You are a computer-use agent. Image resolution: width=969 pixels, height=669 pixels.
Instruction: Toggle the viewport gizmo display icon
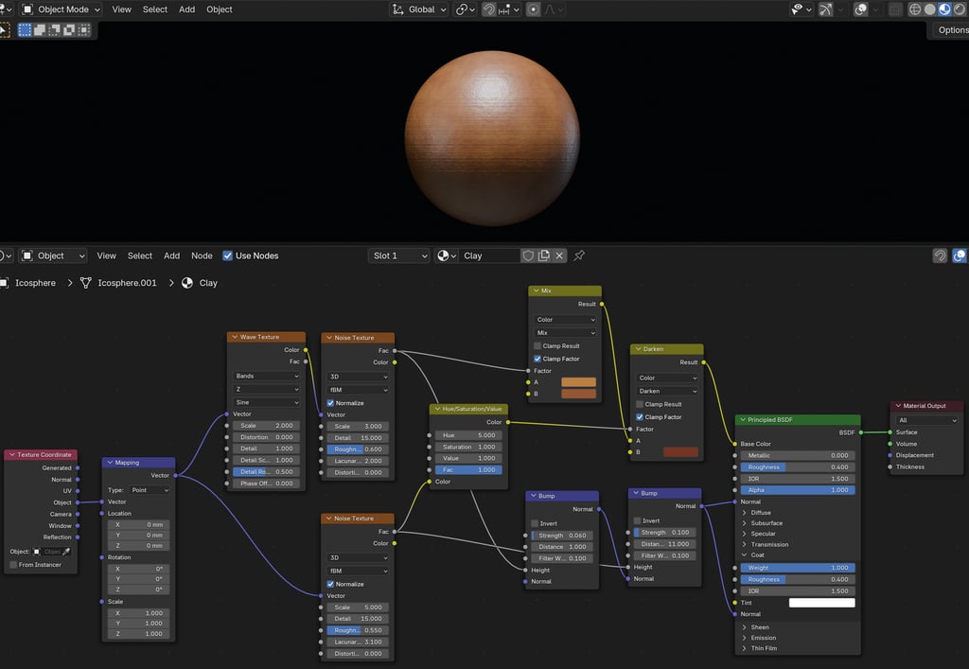(x=825, y=9)
